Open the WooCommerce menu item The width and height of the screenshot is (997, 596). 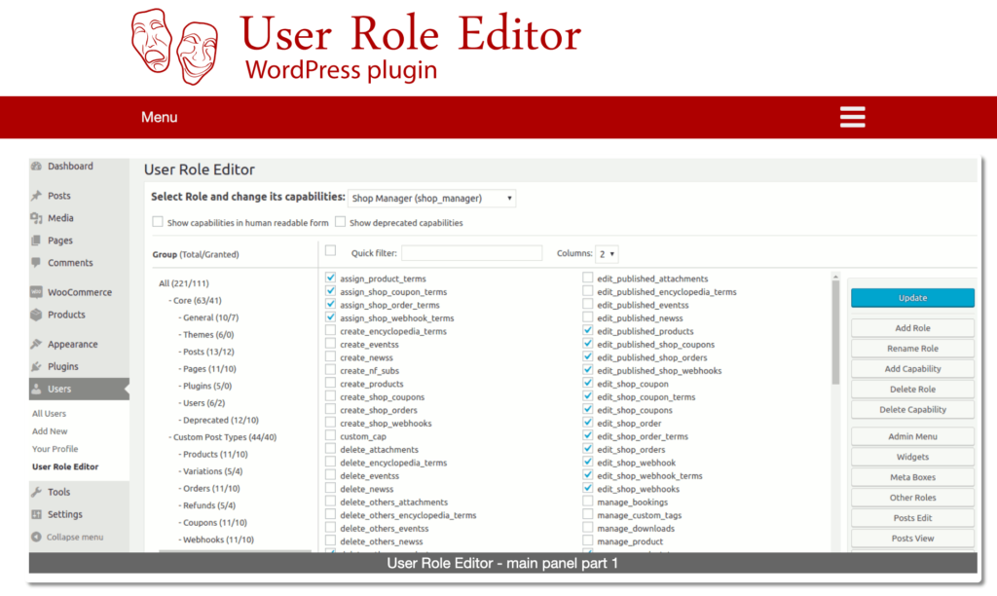[79, 292]
